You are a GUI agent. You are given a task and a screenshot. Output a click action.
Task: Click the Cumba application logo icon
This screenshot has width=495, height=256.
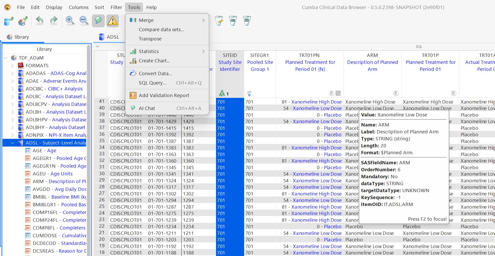7,7
